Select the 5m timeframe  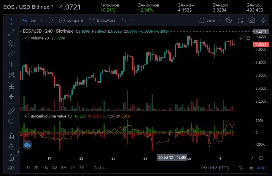(x=33, y=20)
